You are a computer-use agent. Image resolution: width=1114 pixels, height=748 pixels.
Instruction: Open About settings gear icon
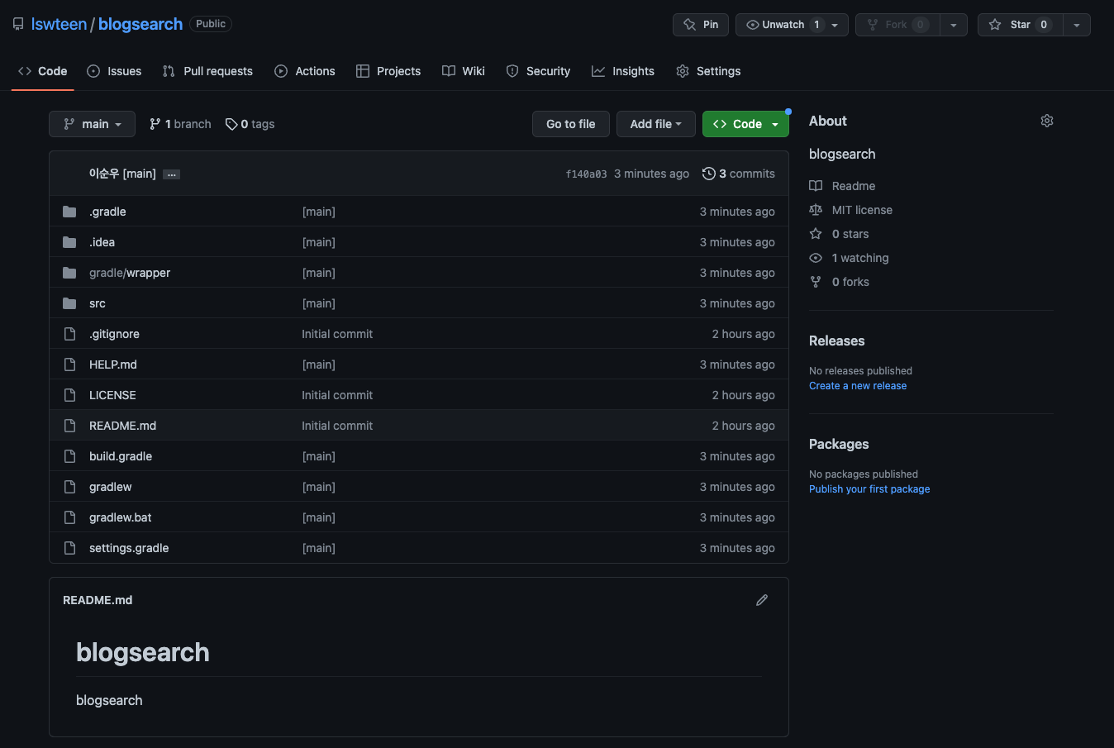1047,121
